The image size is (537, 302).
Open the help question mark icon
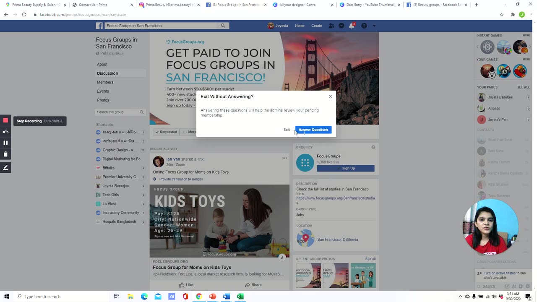click(364, 26)
